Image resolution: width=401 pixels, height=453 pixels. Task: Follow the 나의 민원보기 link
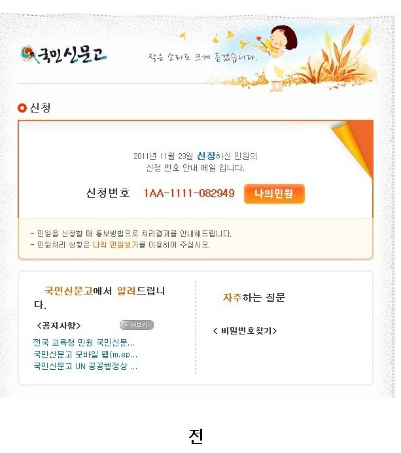[116, 245]
